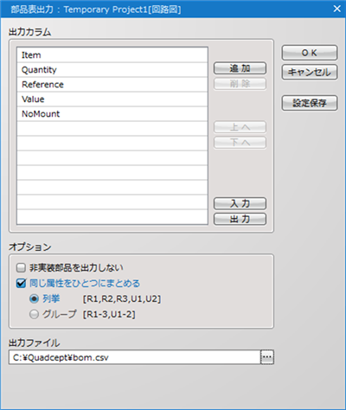Click the 出力 (Export) button
The width and height of the screenshot is (346, 410).
240,219
